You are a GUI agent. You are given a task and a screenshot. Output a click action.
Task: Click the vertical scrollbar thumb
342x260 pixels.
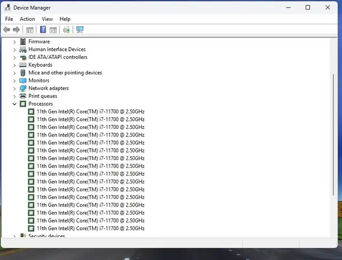(x=333, y=135)
